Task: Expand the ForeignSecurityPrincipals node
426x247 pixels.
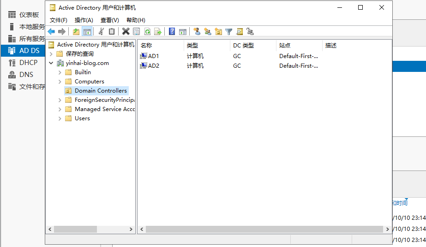Action: (60, 100)
